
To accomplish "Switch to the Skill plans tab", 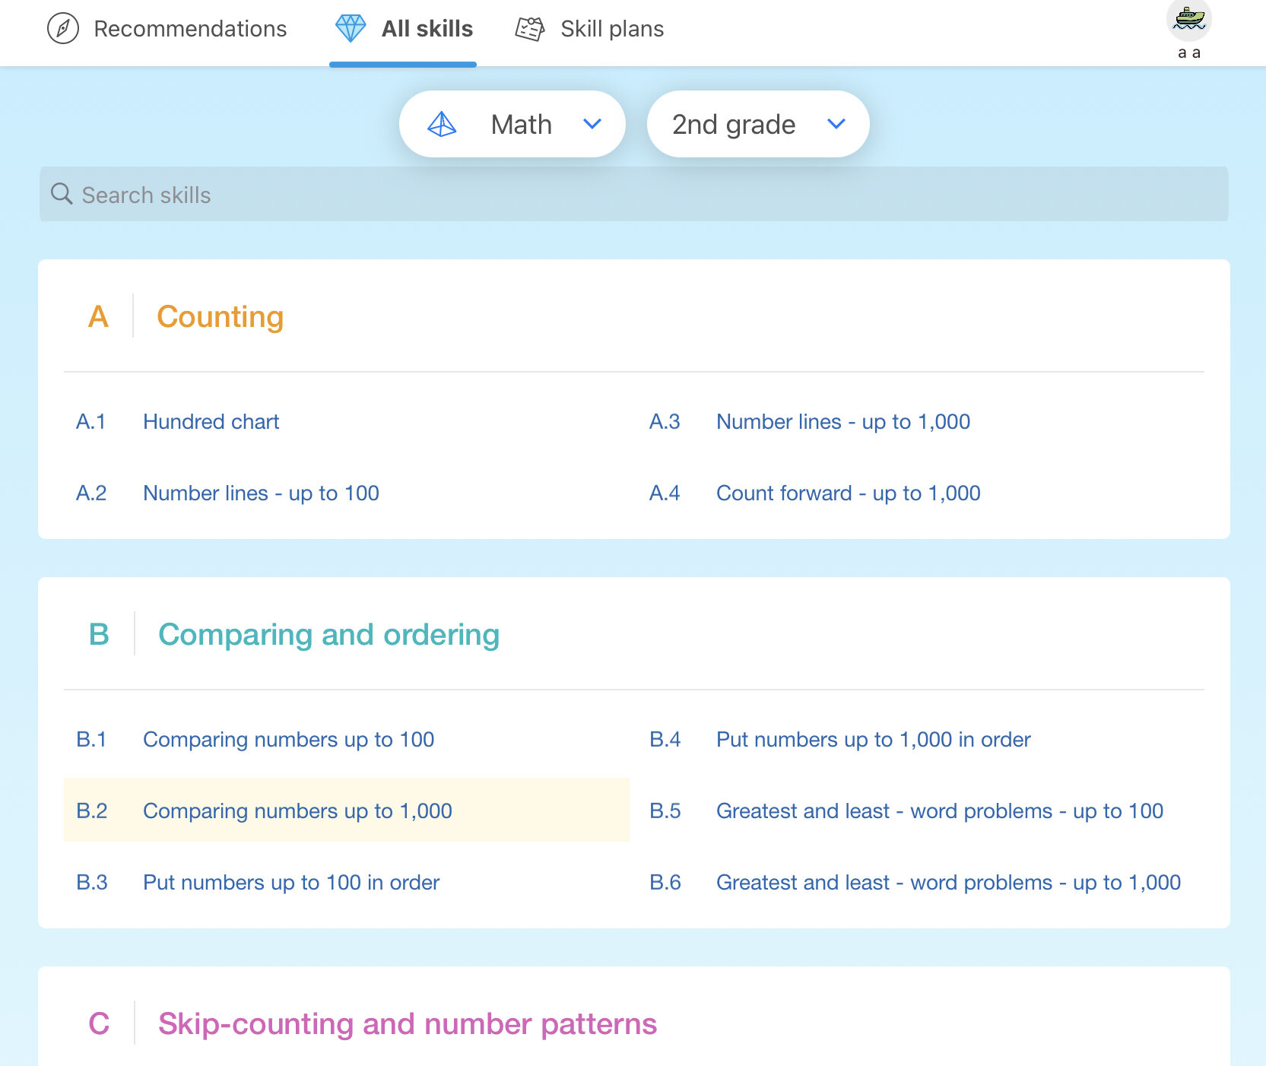I will pyautogui.click(x=611, y=28).
